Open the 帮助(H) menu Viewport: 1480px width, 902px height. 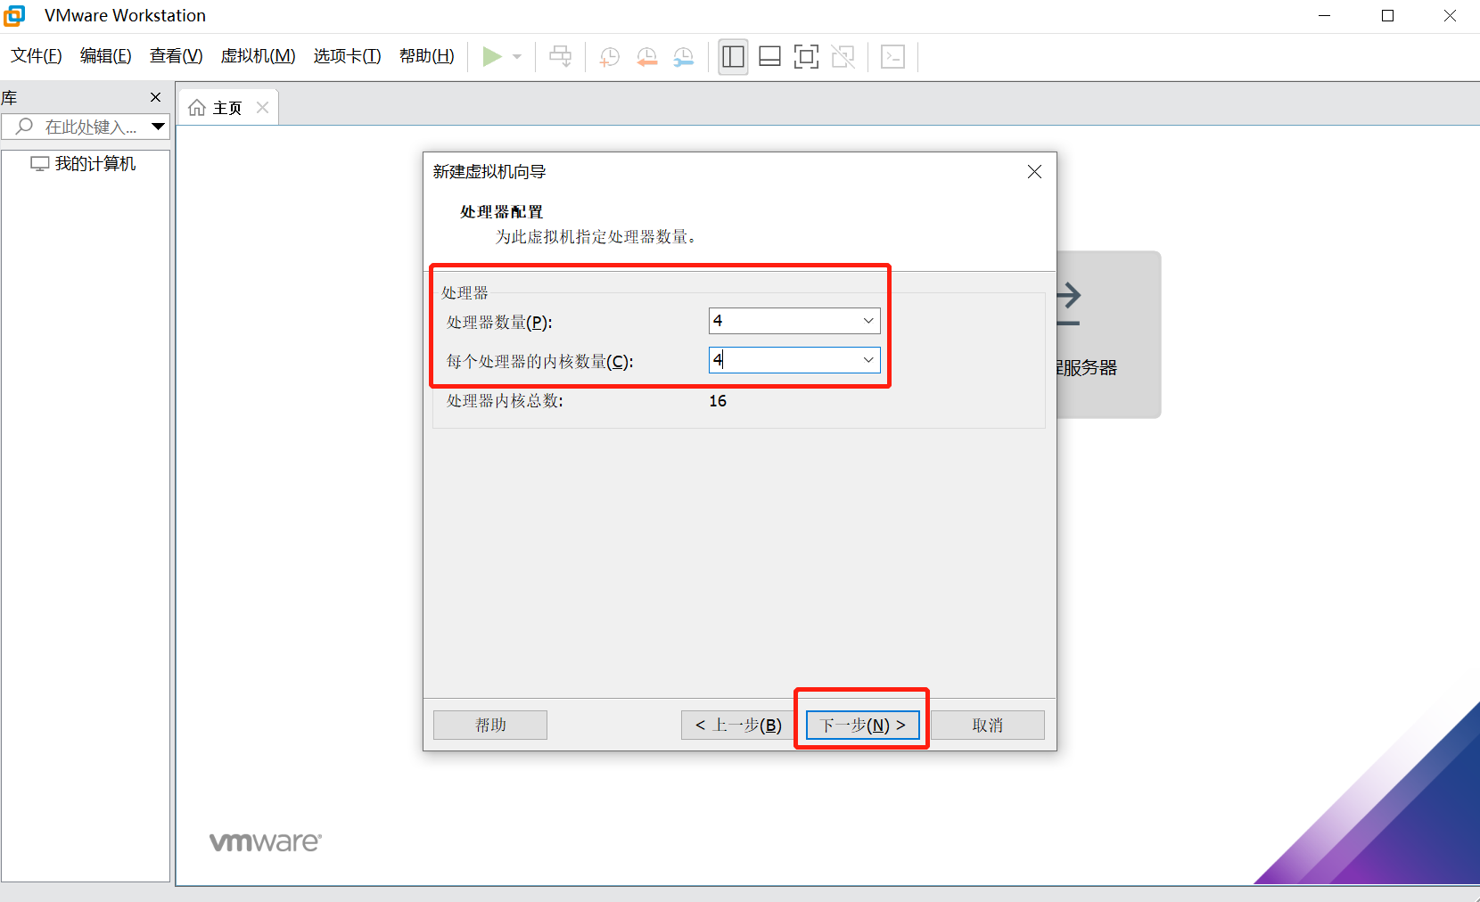click(x=427, y=56)
